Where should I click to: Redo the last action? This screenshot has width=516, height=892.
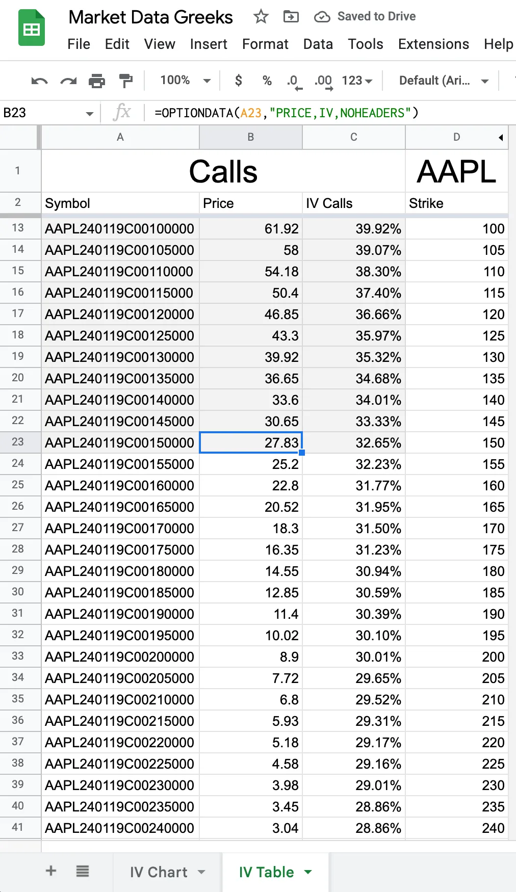tap(68, 81)
